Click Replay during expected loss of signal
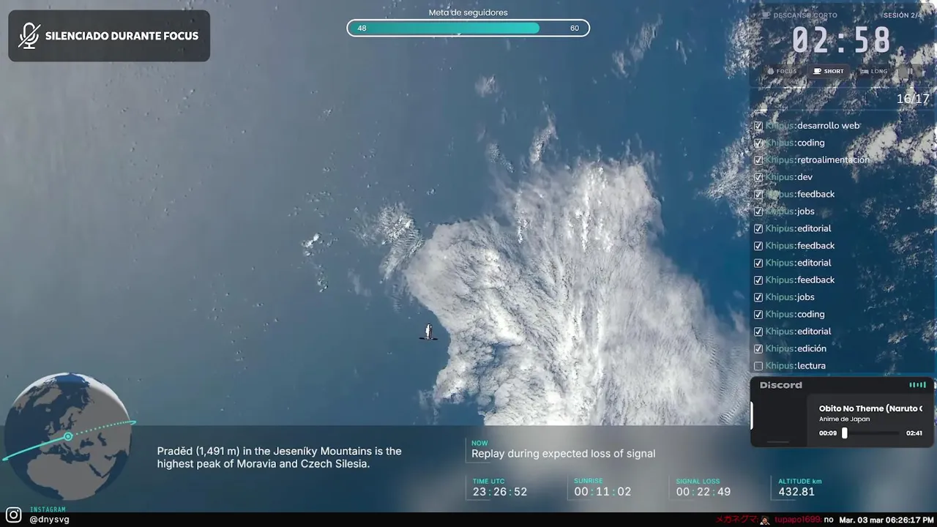 pyautogui.click(x=563, y=454)
